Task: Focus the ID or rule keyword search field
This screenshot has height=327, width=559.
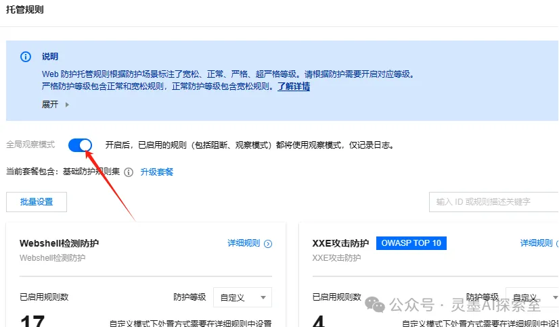Action: click(494, 202)
